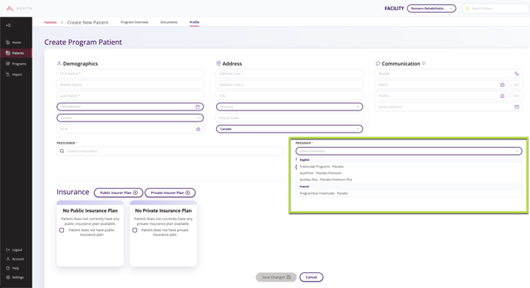The height and width of the screenshot is (288, 530).
Task: Open the Gender dropdown
Action: coord(131,118)
